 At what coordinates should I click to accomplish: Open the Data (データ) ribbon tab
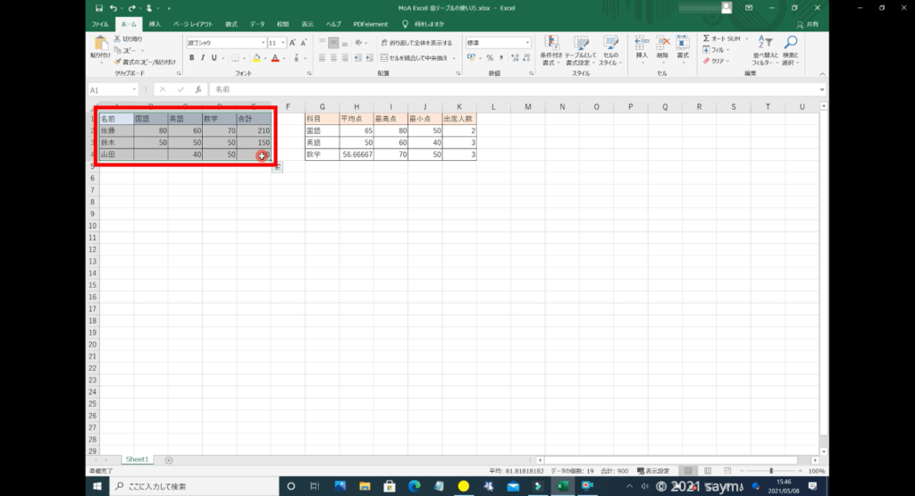tap(257, 24)
